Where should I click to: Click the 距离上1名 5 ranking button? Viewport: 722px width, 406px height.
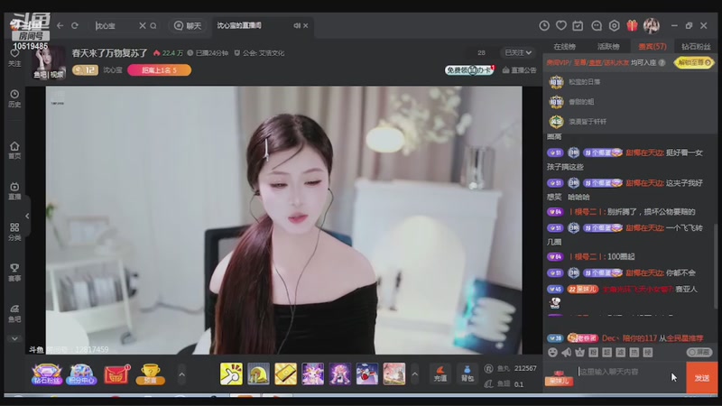(x=159, y=70)
